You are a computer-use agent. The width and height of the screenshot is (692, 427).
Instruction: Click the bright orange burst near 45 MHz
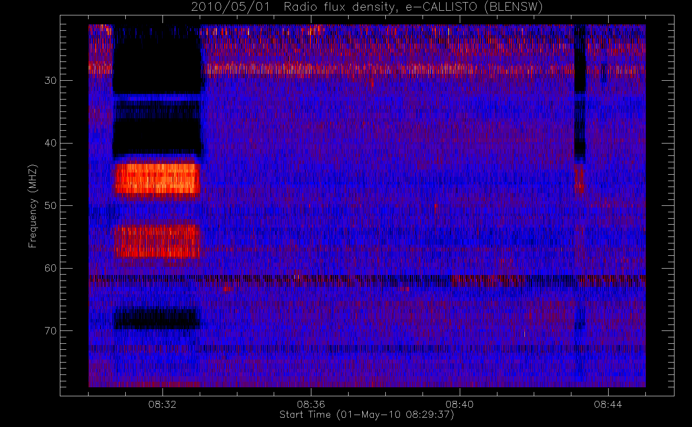click(x=157, y=178)
